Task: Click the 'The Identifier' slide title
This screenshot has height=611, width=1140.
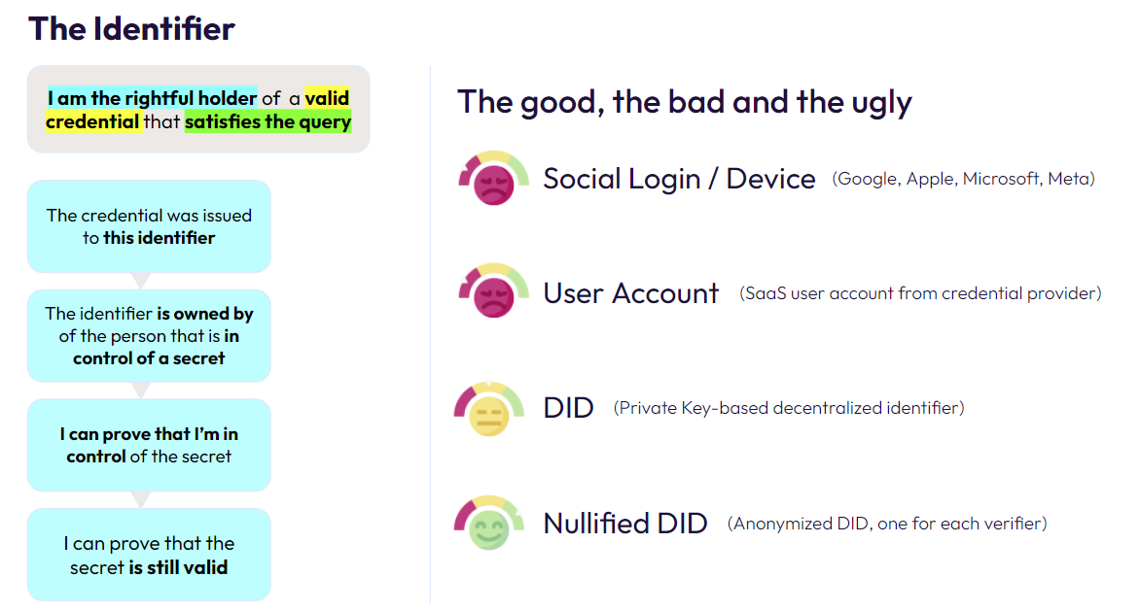Action: coord(131,29)
